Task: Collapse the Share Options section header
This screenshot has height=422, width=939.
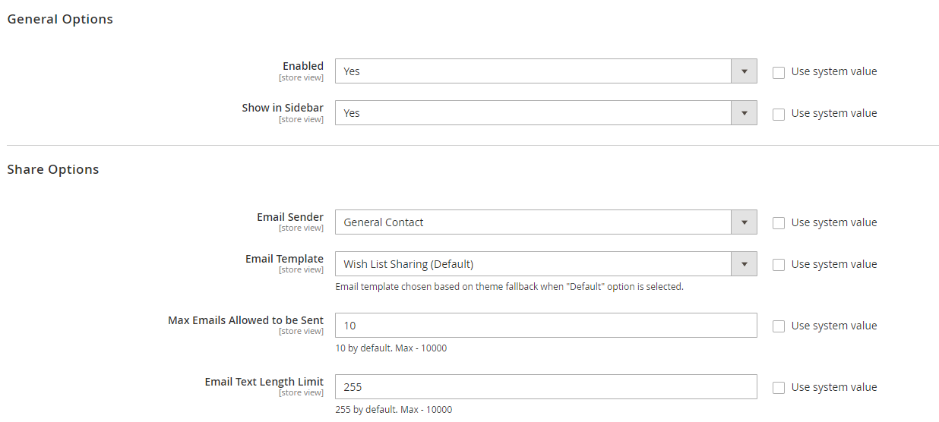Action: [x=53, y=170]
